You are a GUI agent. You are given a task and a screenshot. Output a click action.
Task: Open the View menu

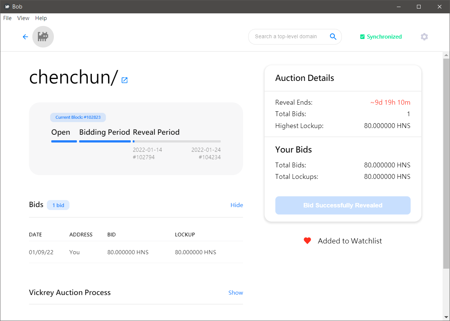click(23, 18)
